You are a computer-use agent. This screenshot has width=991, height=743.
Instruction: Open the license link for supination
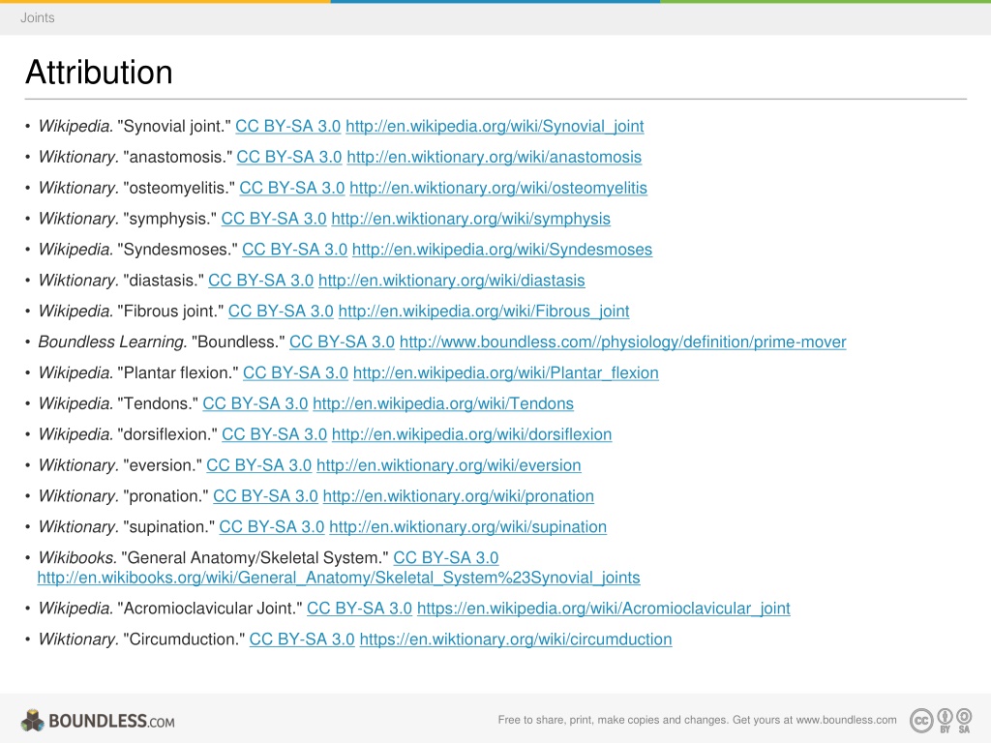pyautogui.click(x=272, y=527)
